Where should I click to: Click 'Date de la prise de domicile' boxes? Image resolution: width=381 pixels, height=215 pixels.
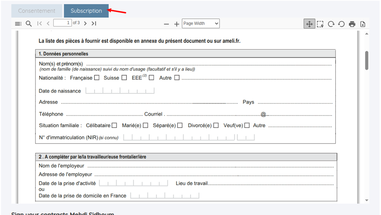[165, 195]
